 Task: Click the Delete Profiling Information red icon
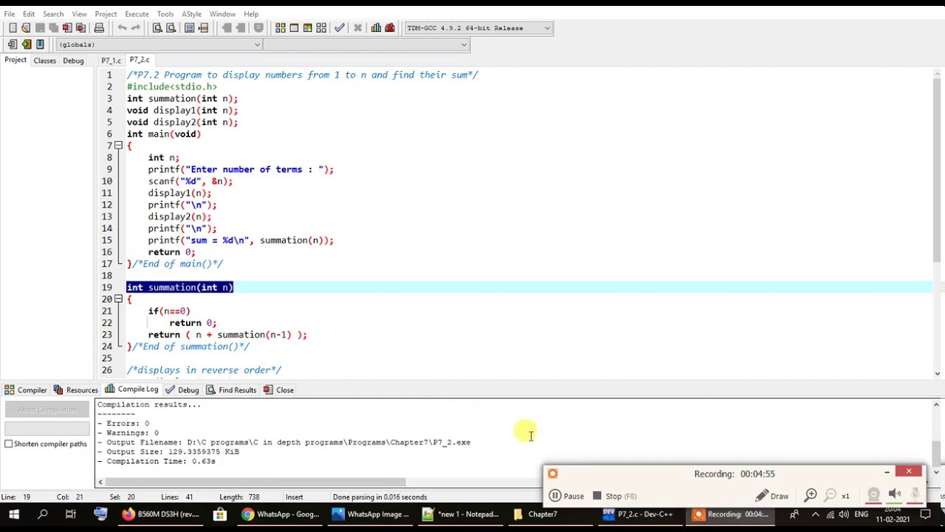click(390, 28)
